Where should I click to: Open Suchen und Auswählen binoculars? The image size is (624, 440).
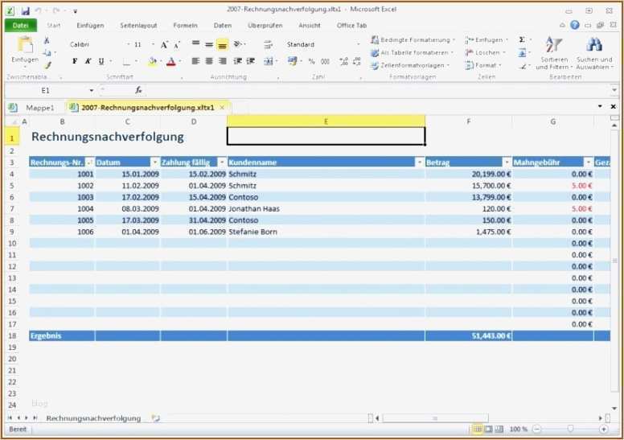click(x=594, y=53)
